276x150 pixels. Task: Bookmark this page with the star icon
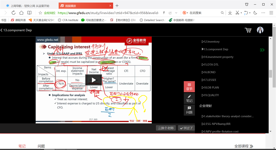point(40,13)
